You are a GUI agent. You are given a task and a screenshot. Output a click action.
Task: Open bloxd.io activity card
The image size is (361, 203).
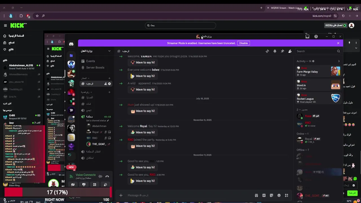pyautogui.click(x=318, y=85)
